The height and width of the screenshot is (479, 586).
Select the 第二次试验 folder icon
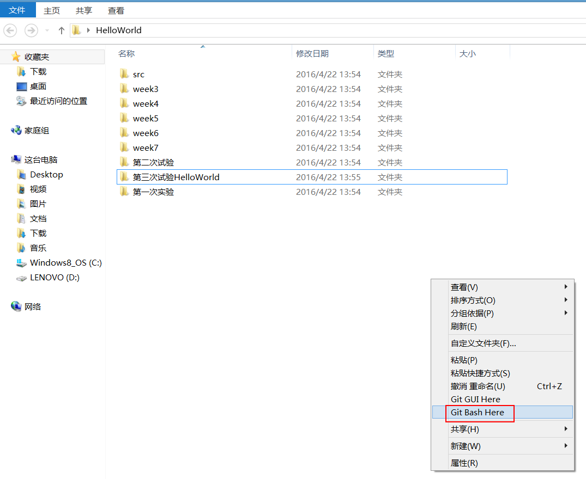(x=124, y=162)
